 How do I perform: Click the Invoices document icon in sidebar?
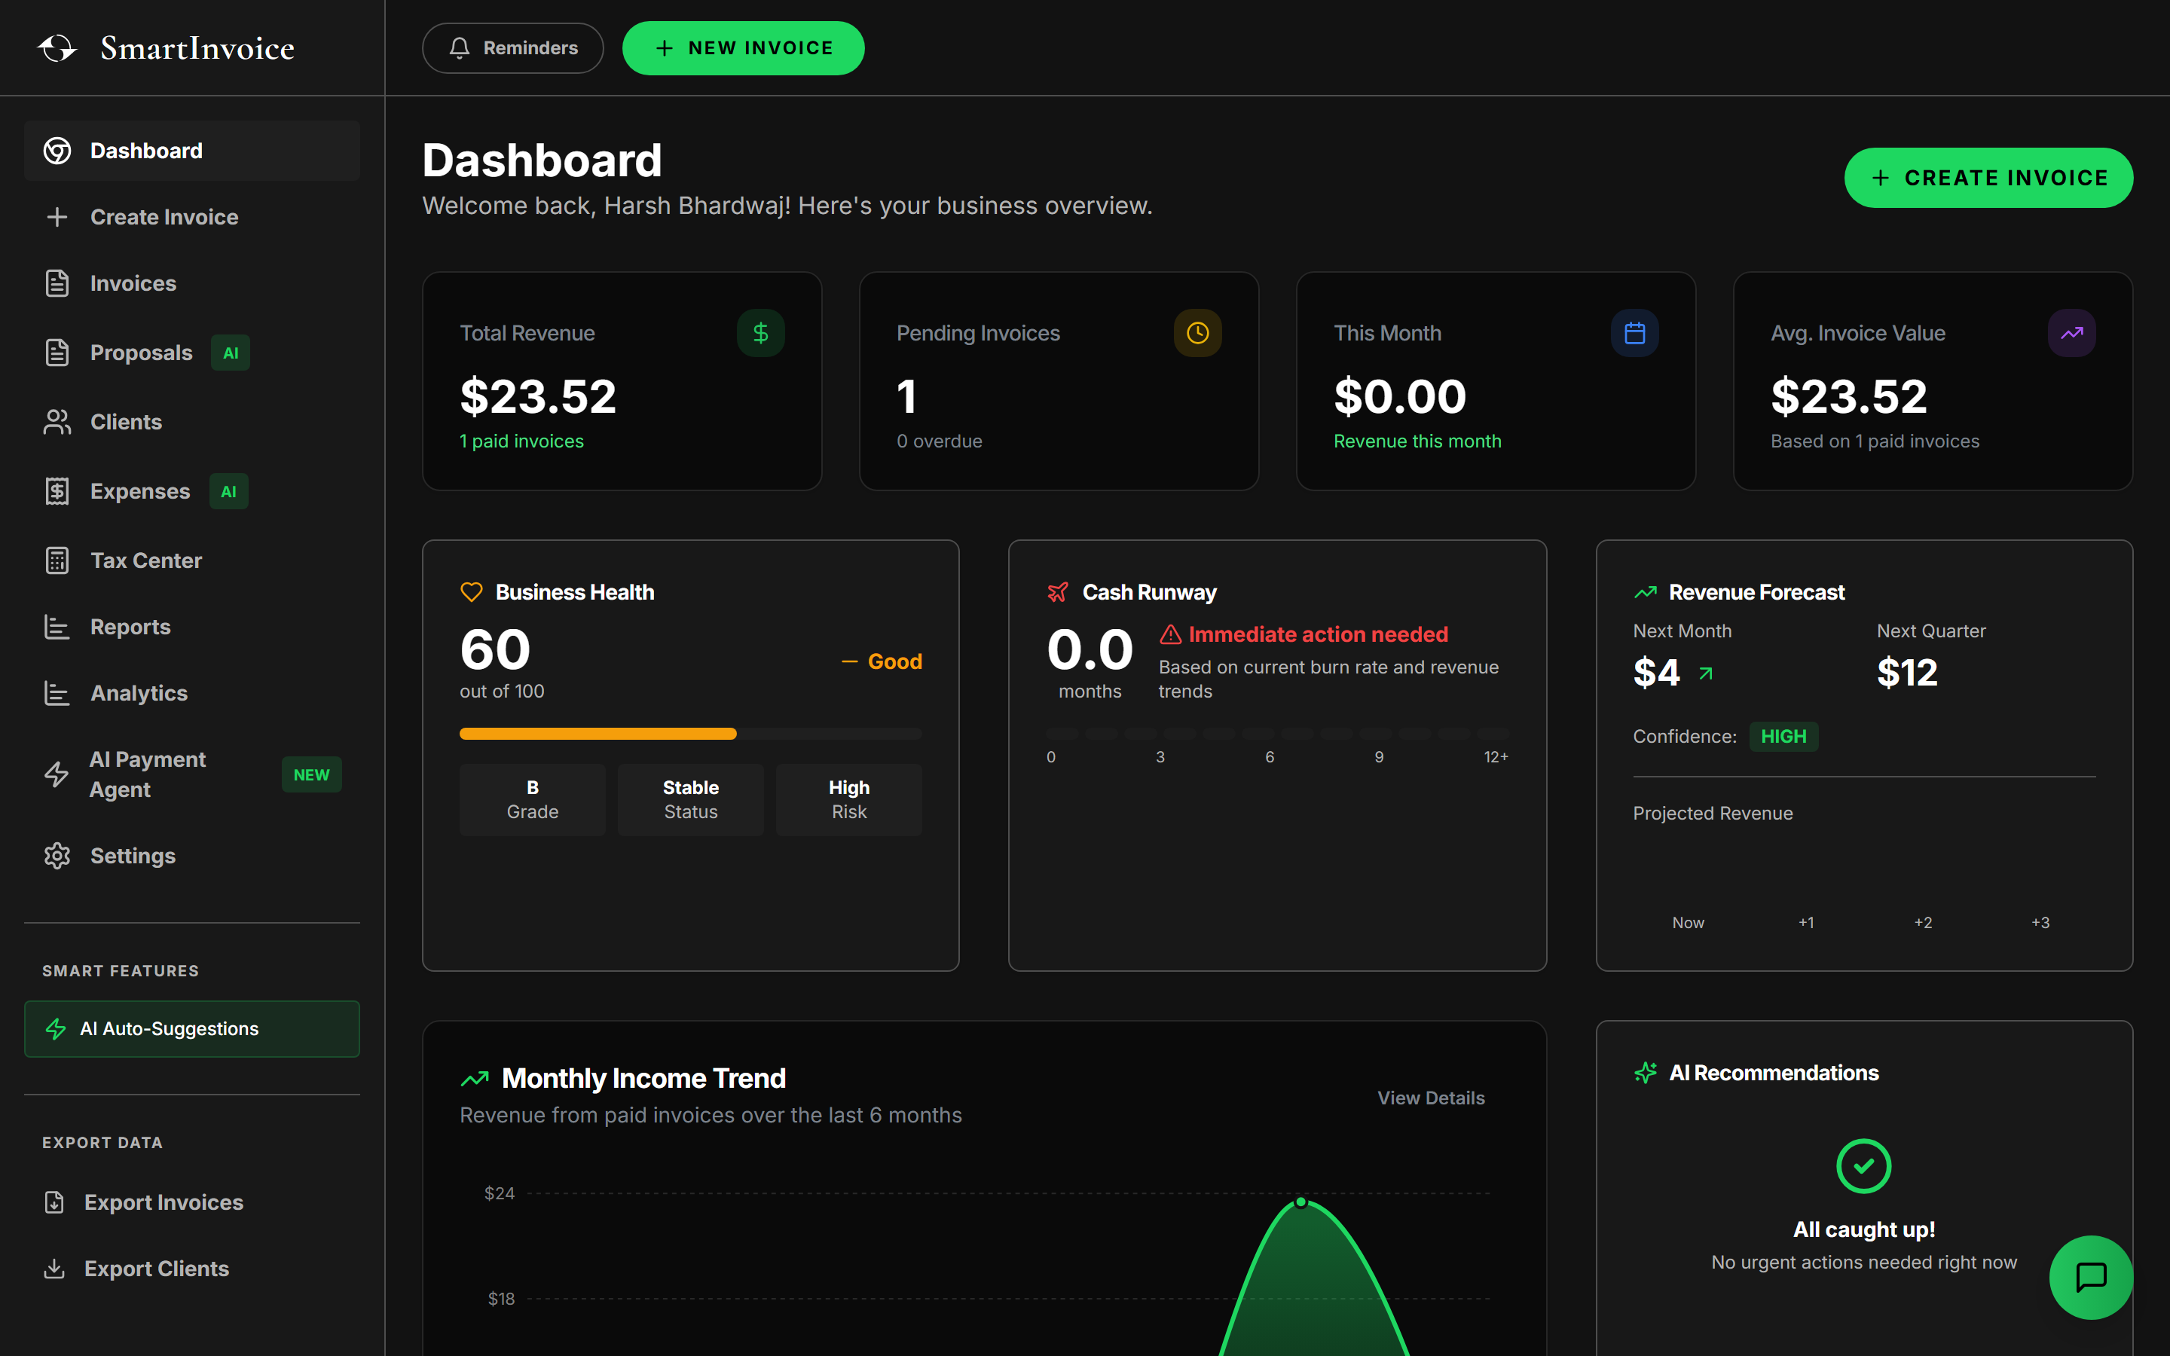[57, 283]
